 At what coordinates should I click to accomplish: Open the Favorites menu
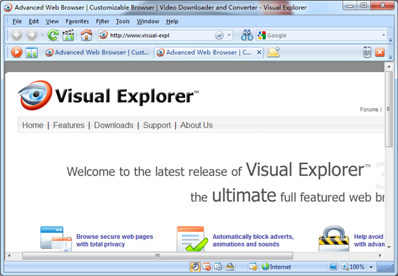[x=77, y=22]
